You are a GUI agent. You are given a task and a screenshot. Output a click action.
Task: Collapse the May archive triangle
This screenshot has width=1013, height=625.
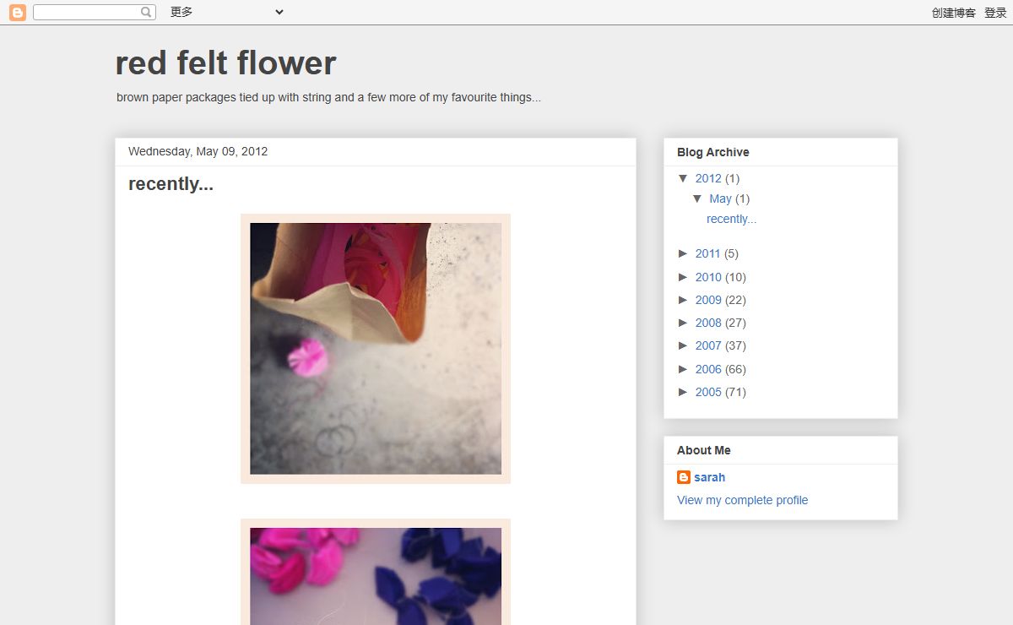(697, 198)
